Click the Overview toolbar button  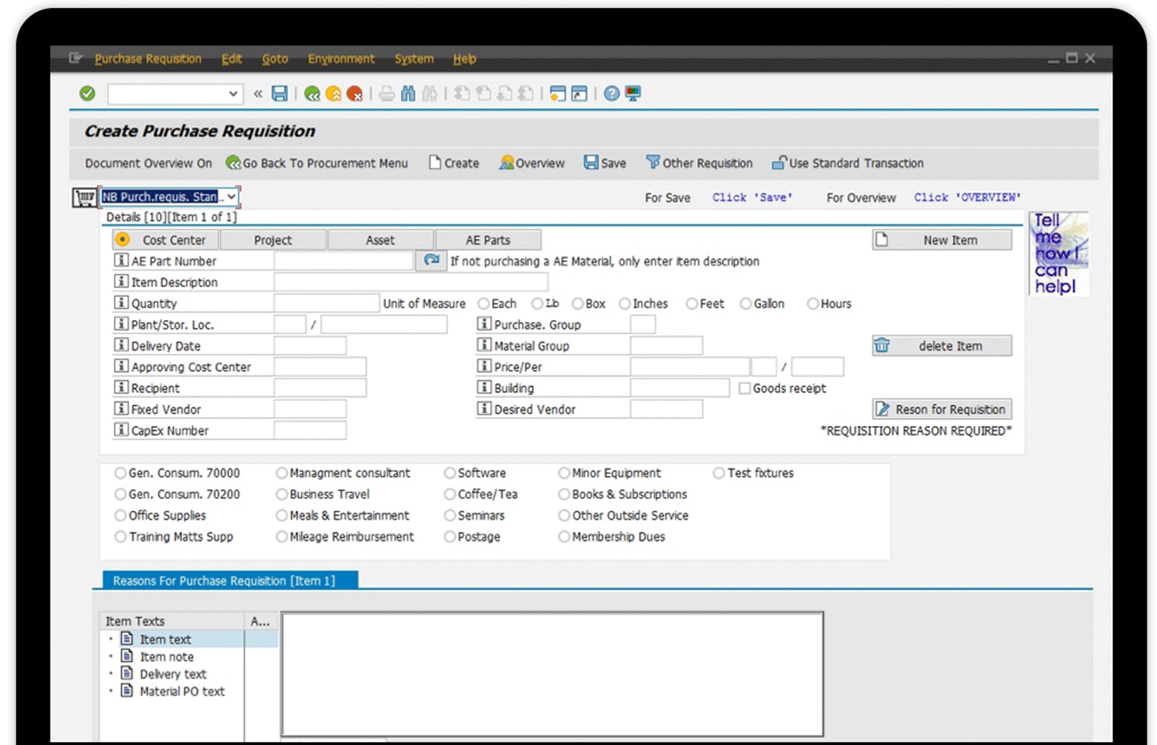(532, 163)
